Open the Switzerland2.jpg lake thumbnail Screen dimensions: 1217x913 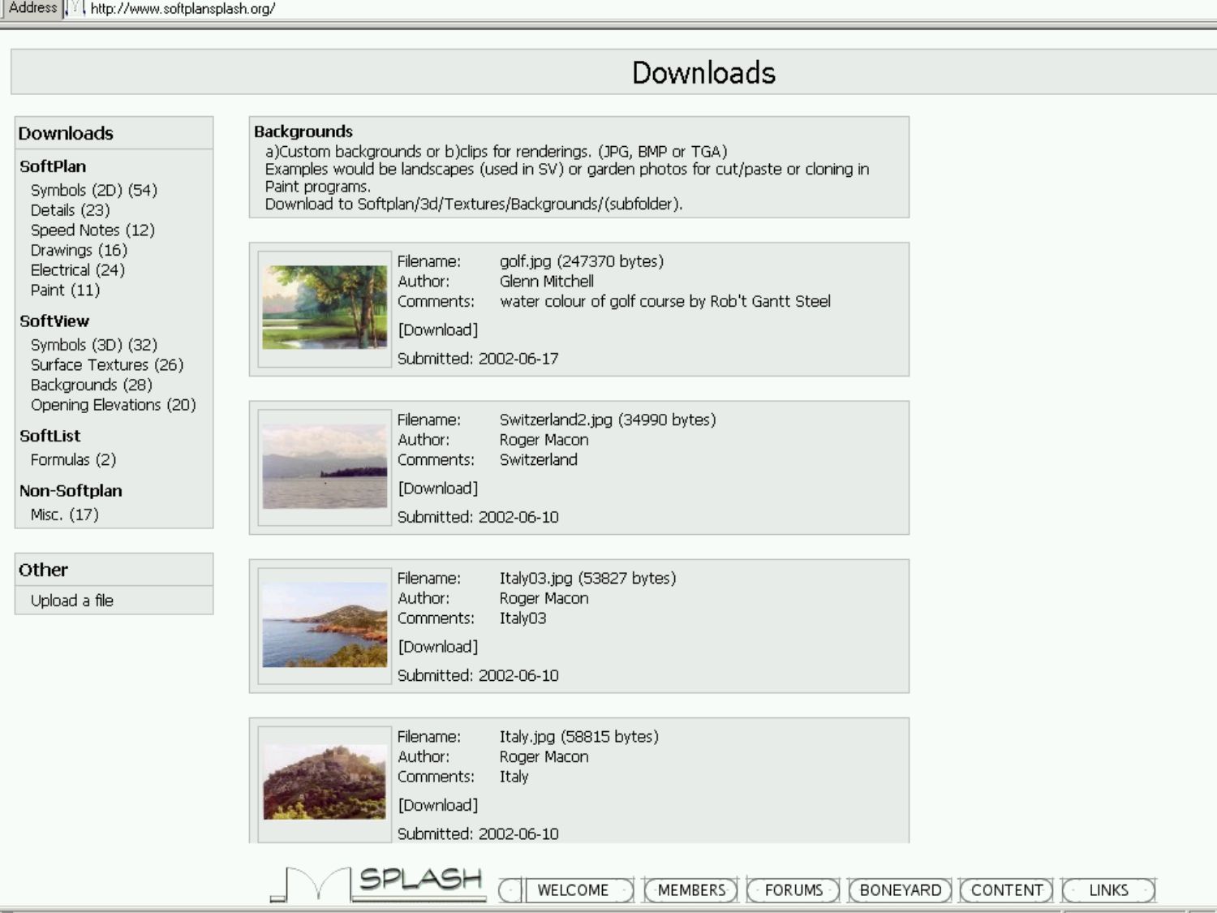[325, 467]
